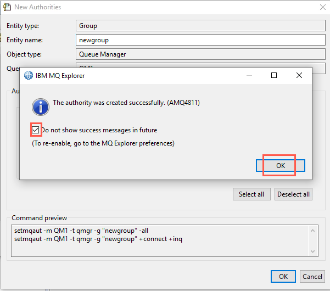The width and height of the screenshot is (330, 291).
Task: Click the command preview up arrow
Action: 312,231
